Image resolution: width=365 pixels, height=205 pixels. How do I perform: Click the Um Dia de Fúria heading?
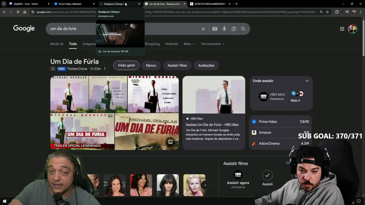pos(74,61)
